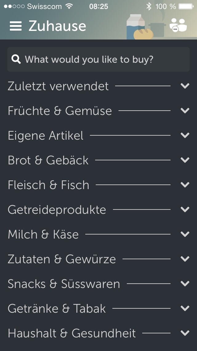Screen dimensions: 197x351
Task: Expand the Fleisch & Fisch chevron
Action: tap(185, 185)
